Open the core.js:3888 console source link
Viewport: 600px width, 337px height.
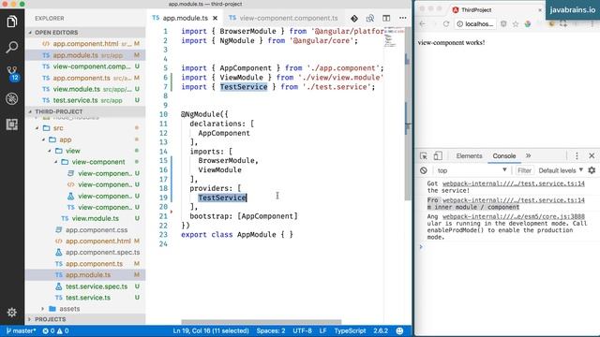pos(514,216)
